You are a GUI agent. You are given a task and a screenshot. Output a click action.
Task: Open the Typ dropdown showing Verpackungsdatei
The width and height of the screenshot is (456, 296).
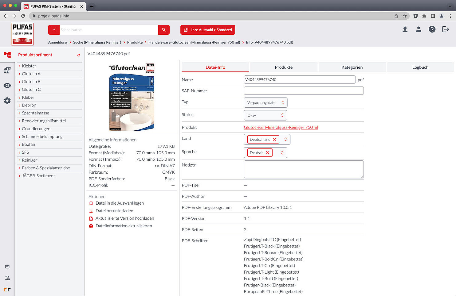tap(265, 103)
